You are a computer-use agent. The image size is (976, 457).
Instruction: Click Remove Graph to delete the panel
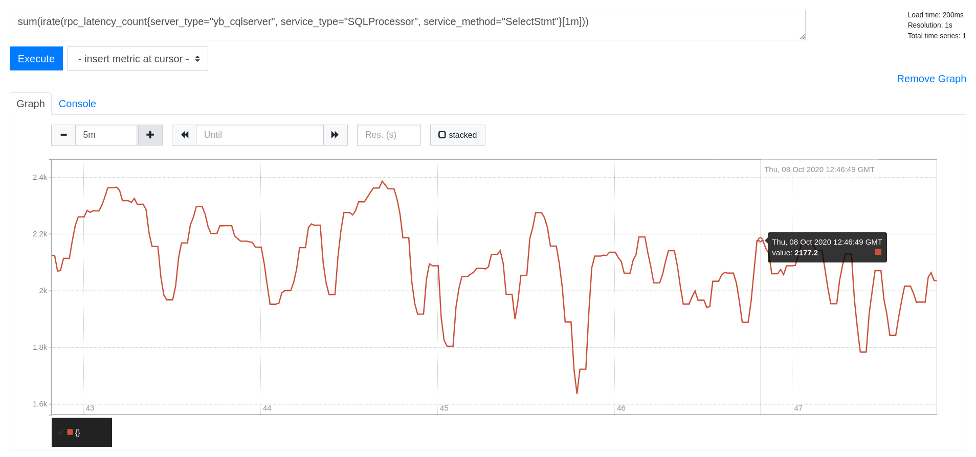click(x=931, y=79)
